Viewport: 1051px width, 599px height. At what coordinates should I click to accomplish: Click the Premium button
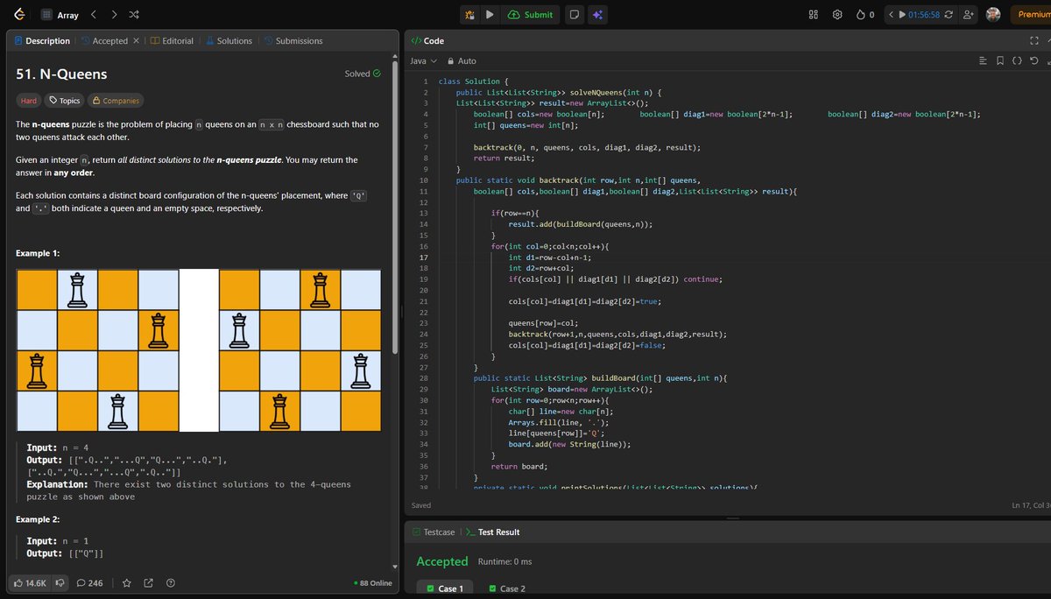click(x=1032, y=15)
